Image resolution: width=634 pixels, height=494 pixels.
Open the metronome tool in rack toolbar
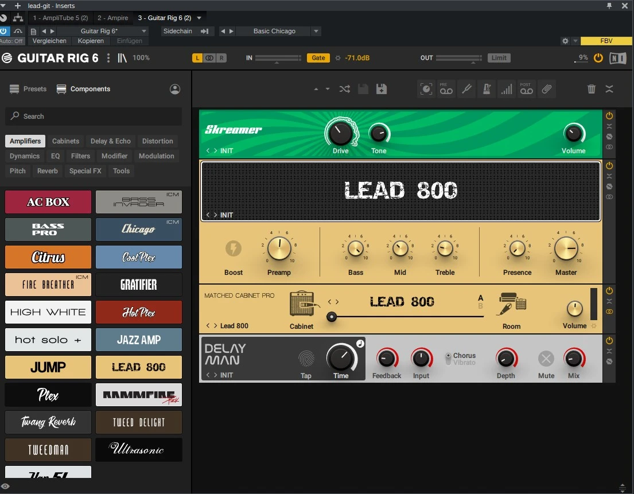487,89
